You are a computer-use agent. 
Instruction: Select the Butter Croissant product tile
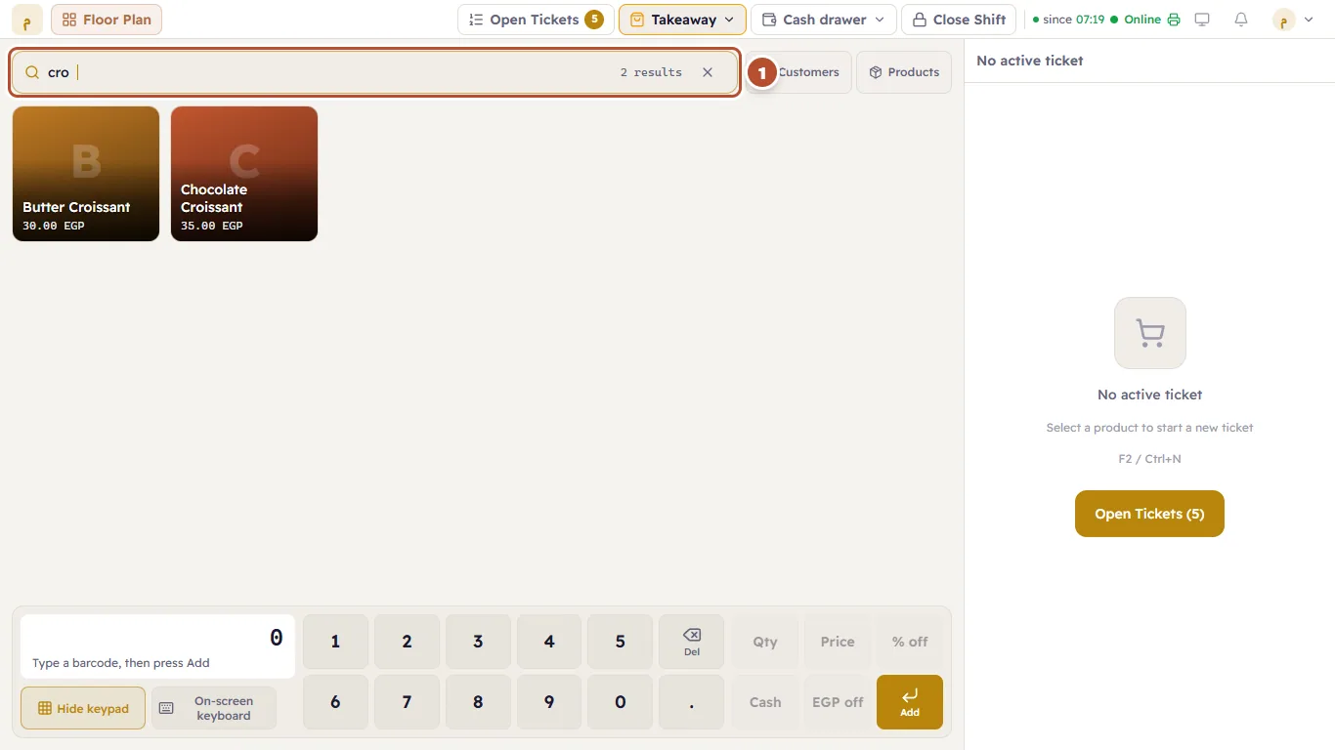coord(86,174)
